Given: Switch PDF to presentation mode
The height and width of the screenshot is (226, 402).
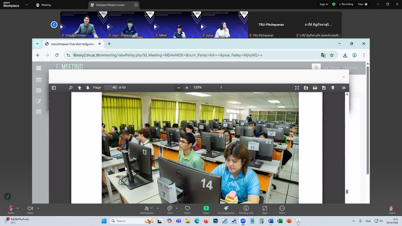Looking at the screenshot, I should (x=297, y=88).
